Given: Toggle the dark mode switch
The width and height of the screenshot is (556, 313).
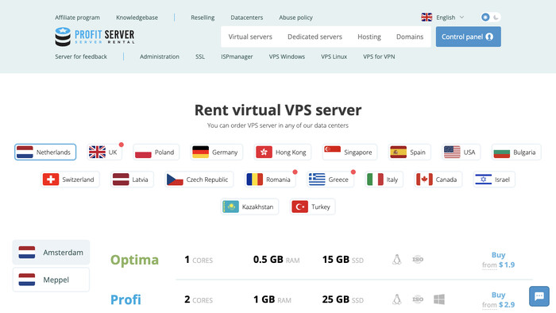Looking at the screenshot, I should pyautogui.click(x=491, y=17).
